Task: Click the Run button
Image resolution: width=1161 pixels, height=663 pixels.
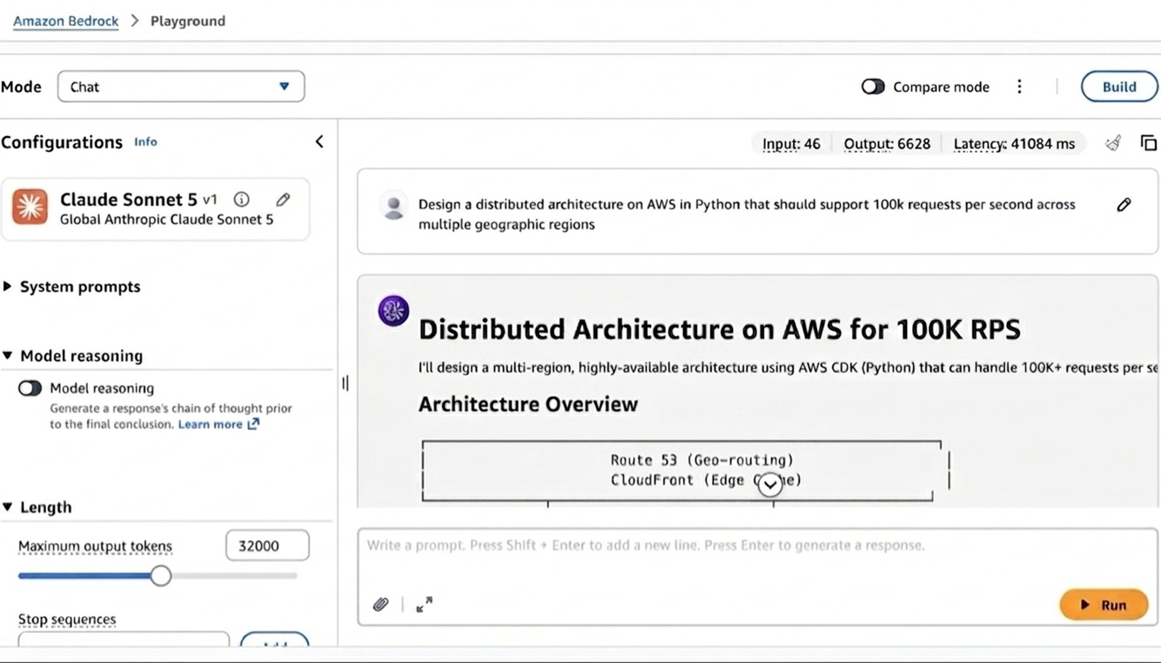Action: 1104,605
